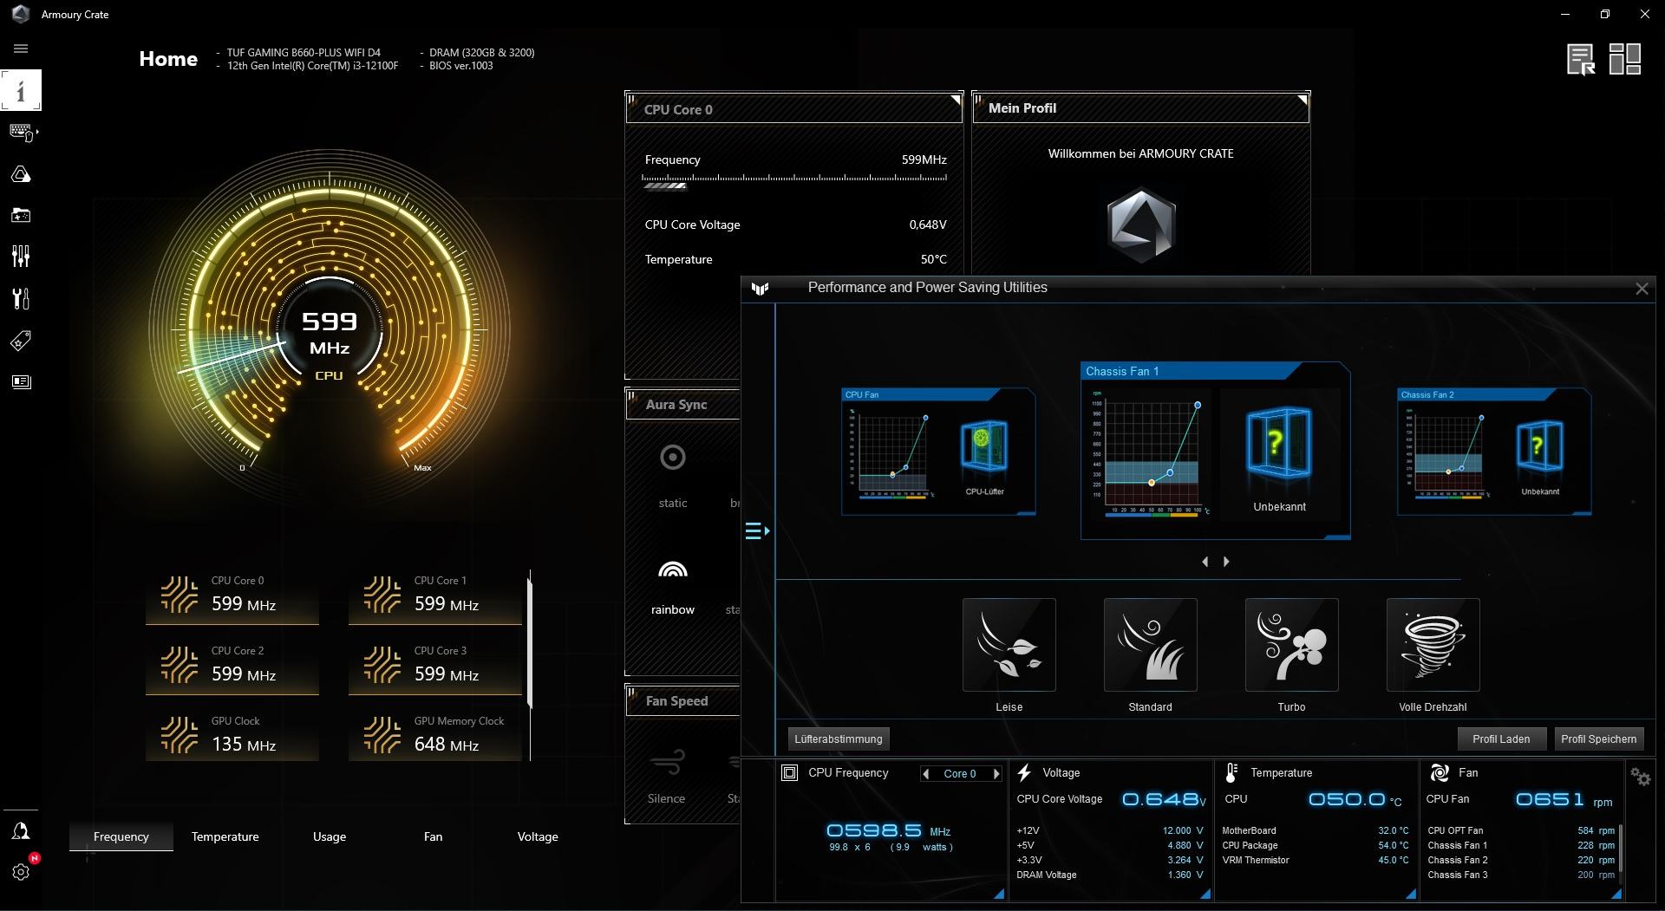Screen dimensions: 1665x911
Task: Click the Profil Speichern button
Action: (x=1599, y=739)
